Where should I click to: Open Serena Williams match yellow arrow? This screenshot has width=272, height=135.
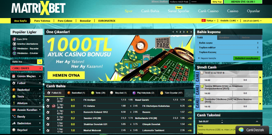[x=260, y=90]
